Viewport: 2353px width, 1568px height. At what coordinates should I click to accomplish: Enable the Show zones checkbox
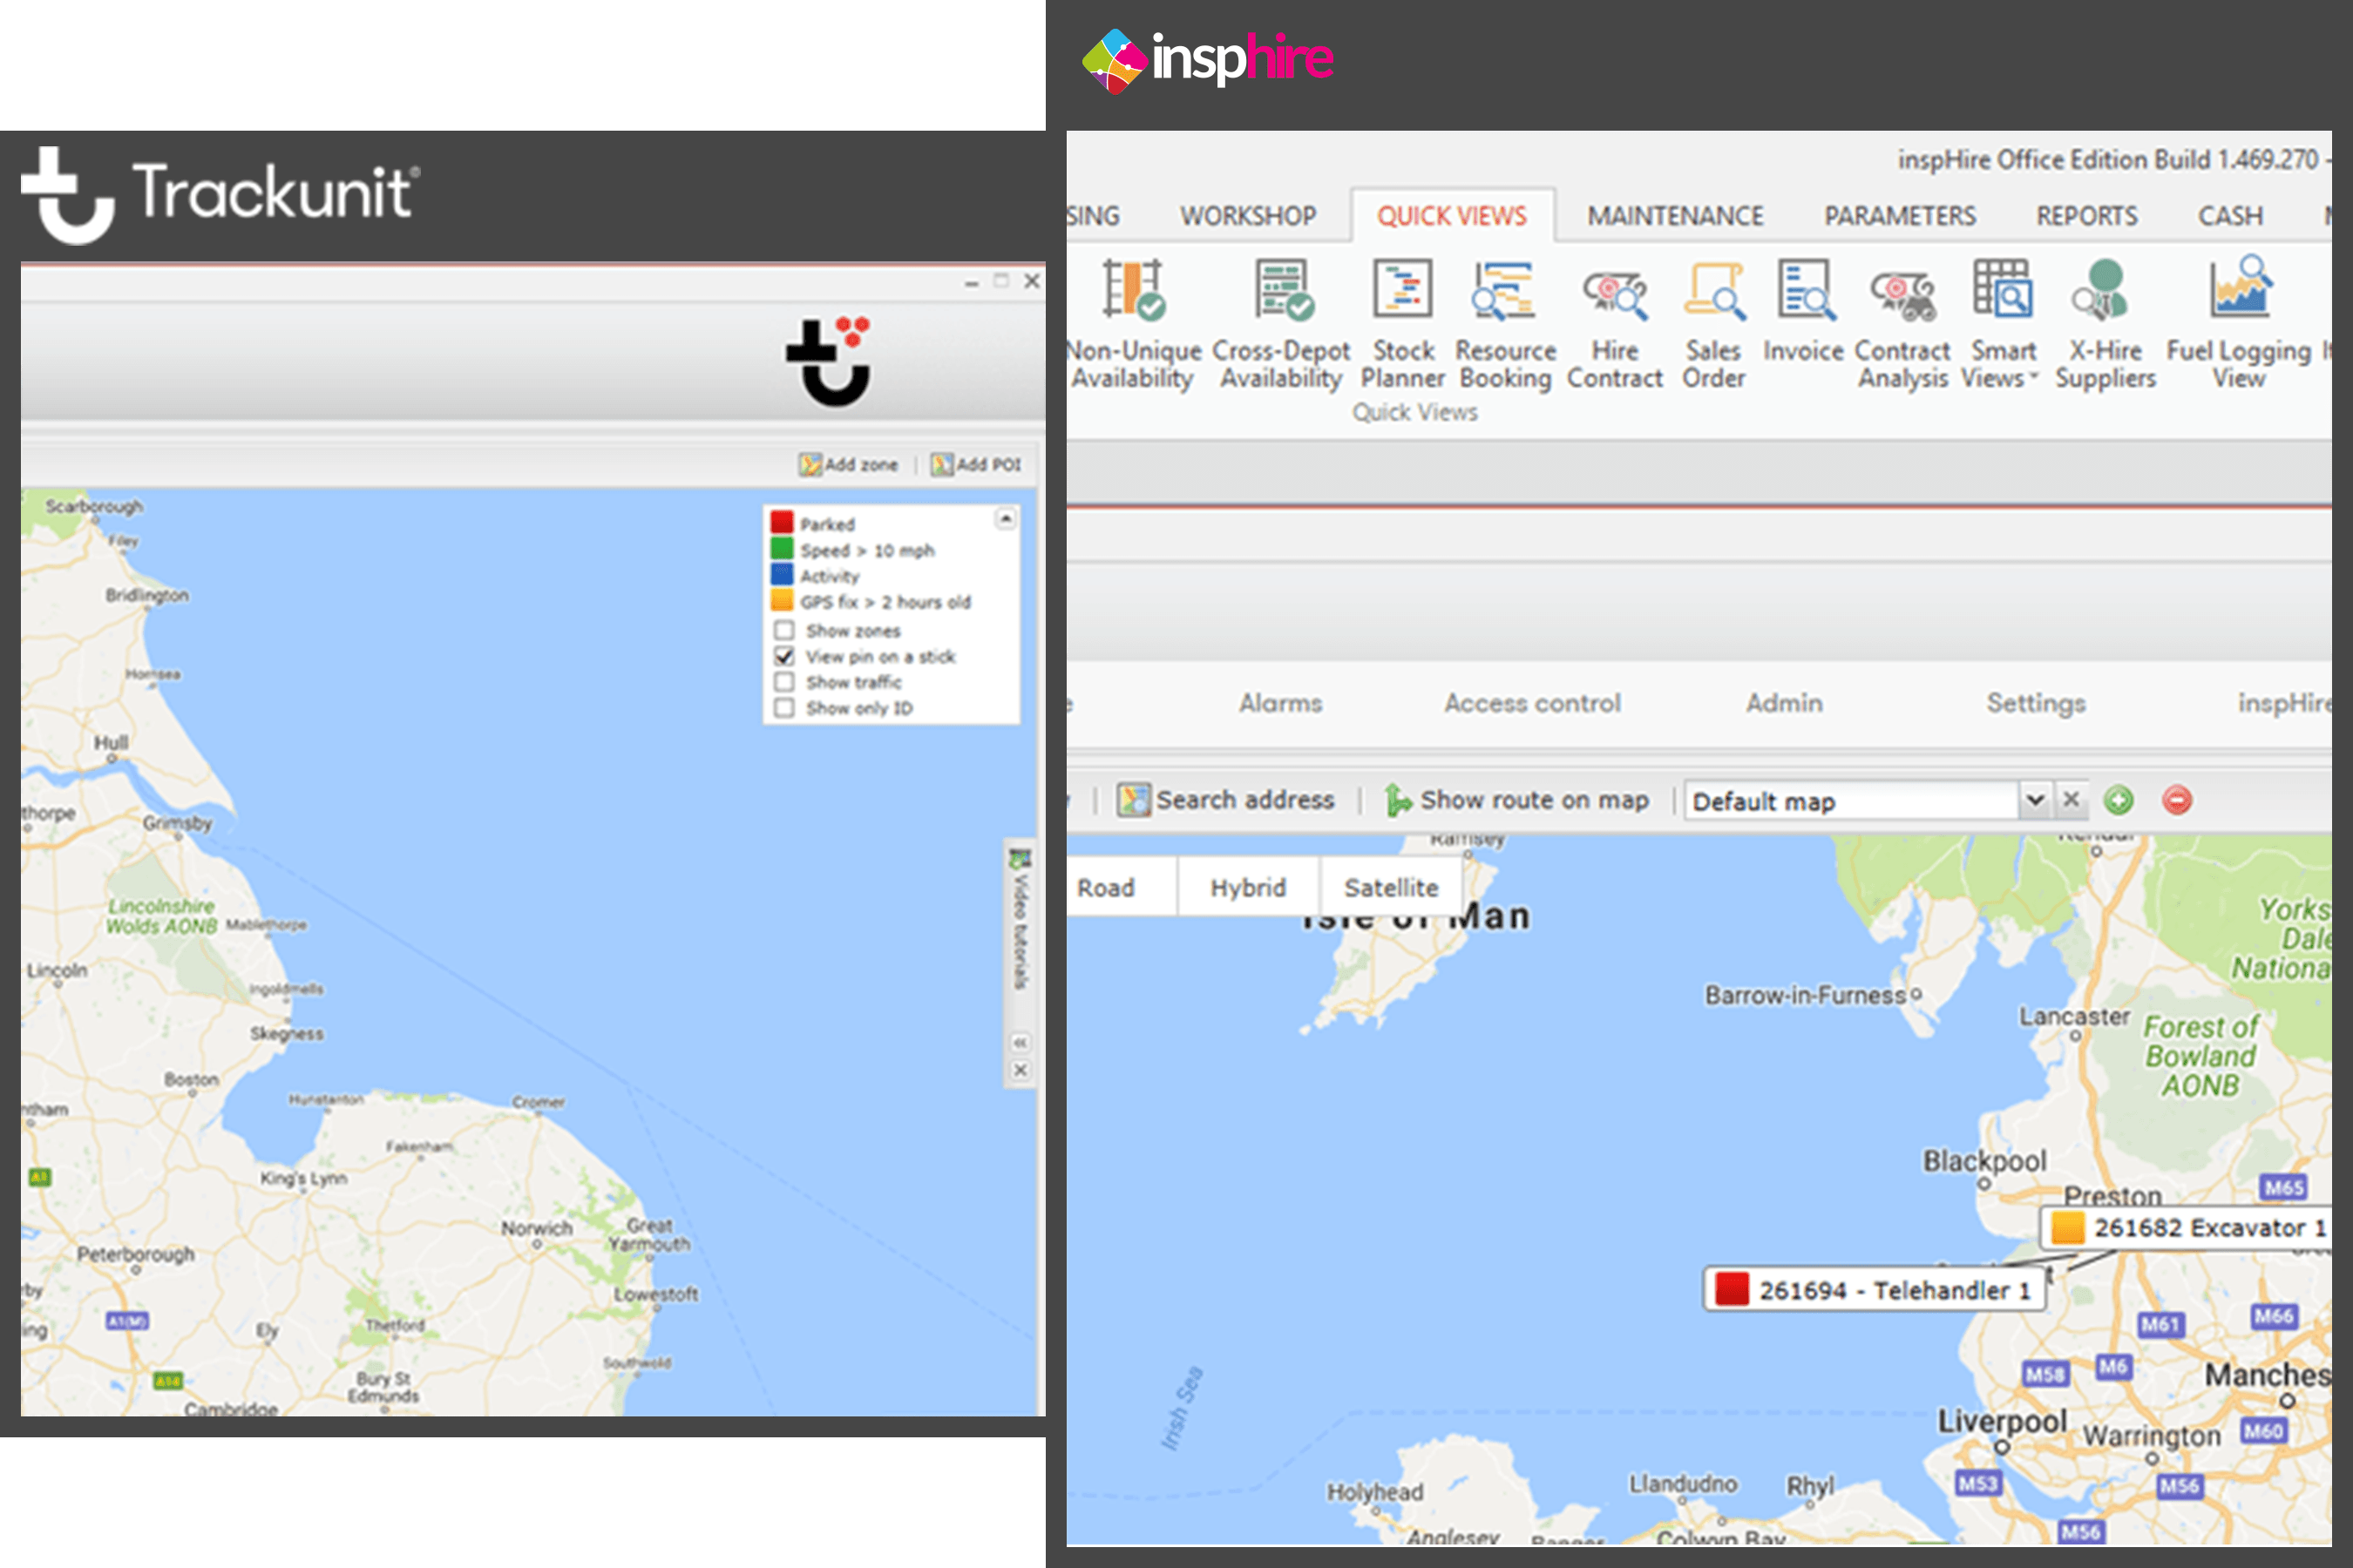[x=784, y=630]
